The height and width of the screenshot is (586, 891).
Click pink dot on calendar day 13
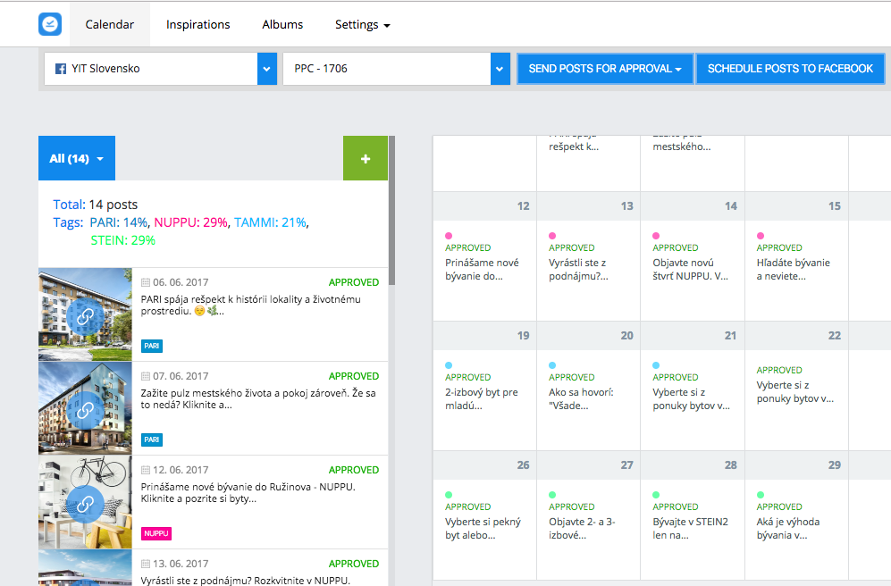click(x=552, y=236)
